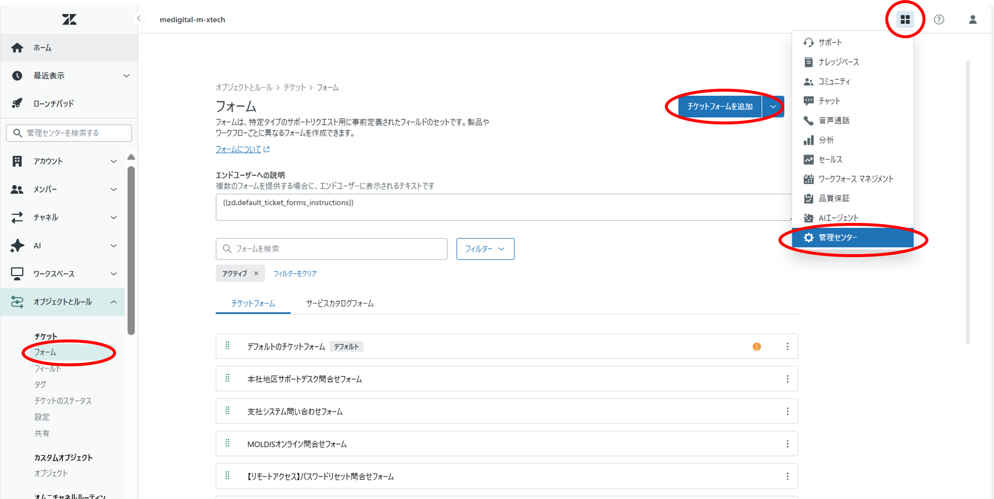Screen dimensions: 994x499
Task: Remove the アクティブ filter tag
Action: coord(256,273)
